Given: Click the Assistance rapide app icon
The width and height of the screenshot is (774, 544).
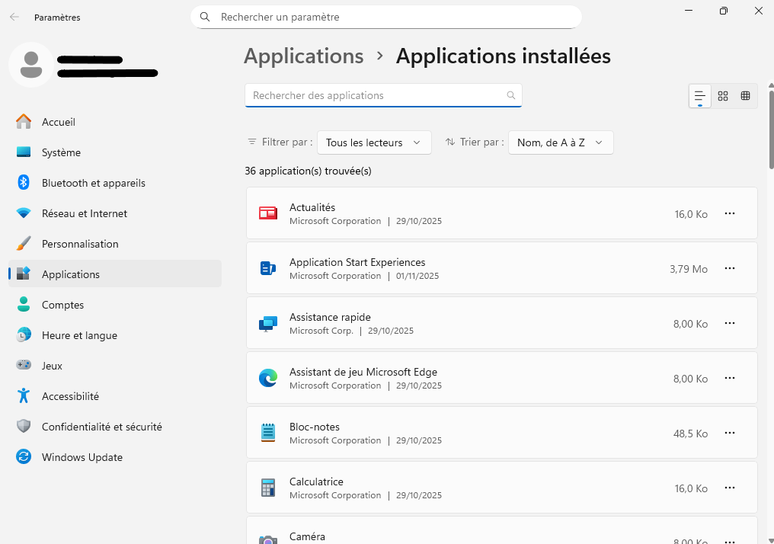Looking at the screenshot, I should coord(267,324).
